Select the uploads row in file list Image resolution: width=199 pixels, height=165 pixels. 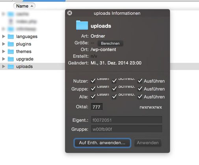point(32,66)
